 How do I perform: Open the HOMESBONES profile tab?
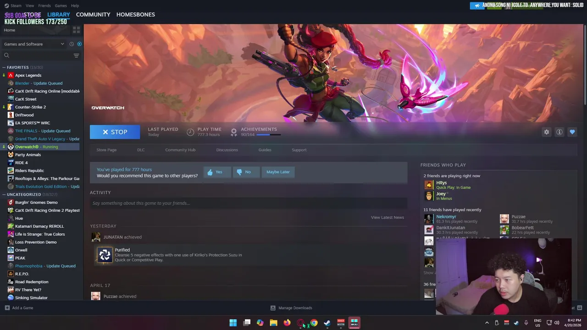(x=135, y=14)
